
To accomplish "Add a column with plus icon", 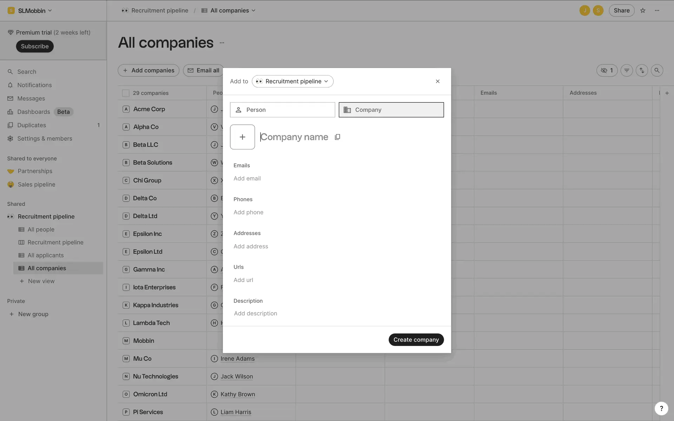I will (x=667, y=93).
